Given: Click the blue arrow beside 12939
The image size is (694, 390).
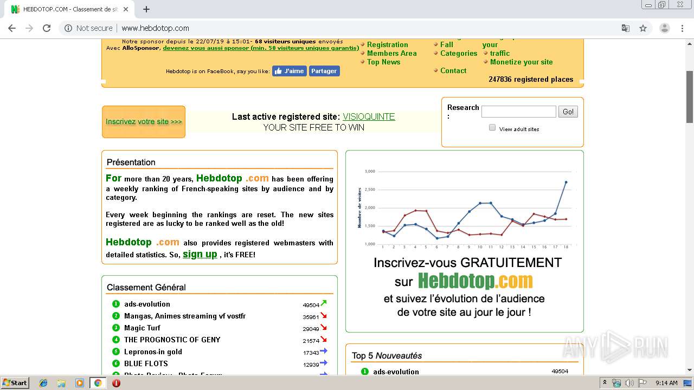Looking at the screenshot, I should point(324,363).
